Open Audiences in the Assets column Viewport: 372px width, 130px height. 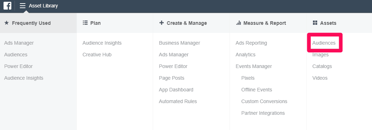(324, 43)
